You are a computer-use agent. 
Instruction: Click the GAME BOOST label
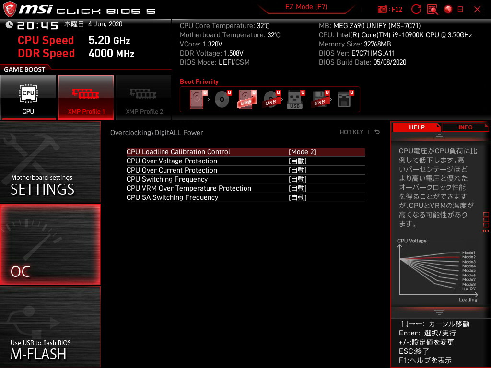24,69
